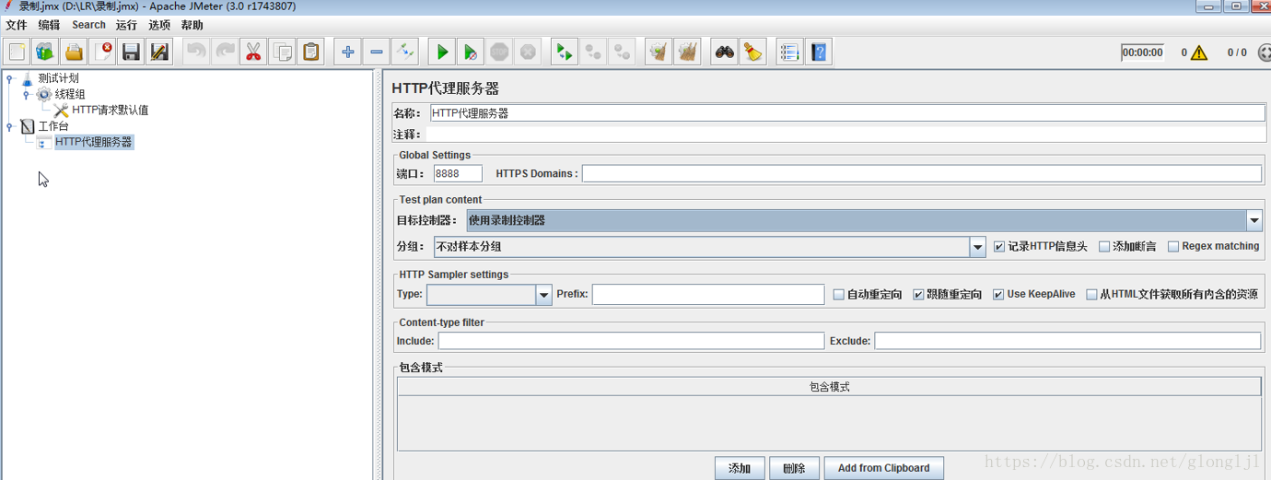Click the Shutdown X circle icon
The height and width of the screenshot is (480, 1271).
(x=528, y=52)
